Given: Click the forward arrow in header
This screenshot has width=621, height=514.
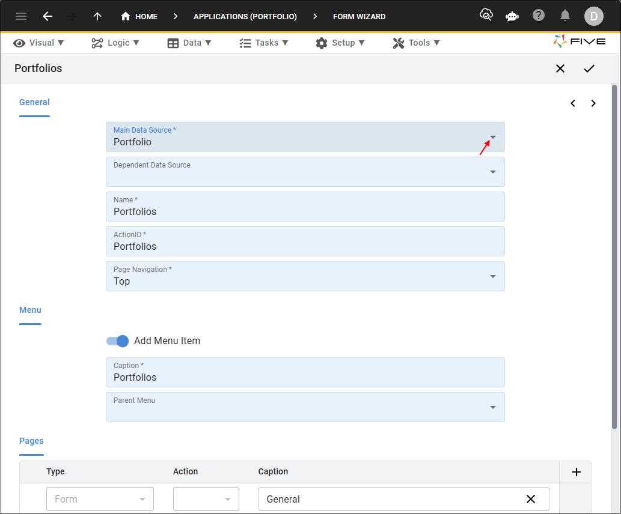Looking at the screenshot, I should coord(72,16).
